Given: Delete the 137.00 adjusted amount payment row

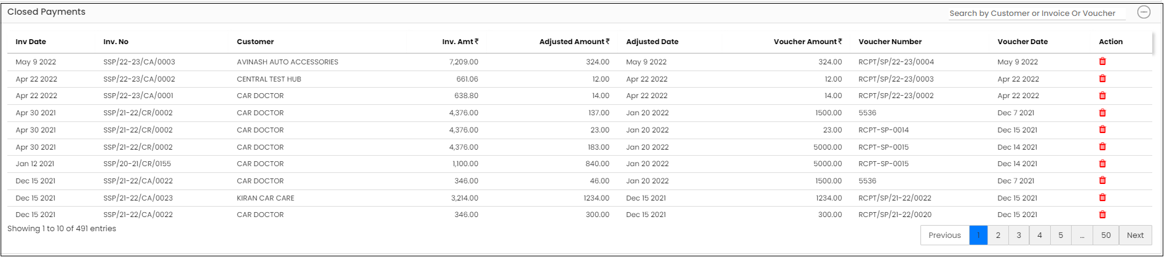Looking at the screenshot, I should point(1102,113).
